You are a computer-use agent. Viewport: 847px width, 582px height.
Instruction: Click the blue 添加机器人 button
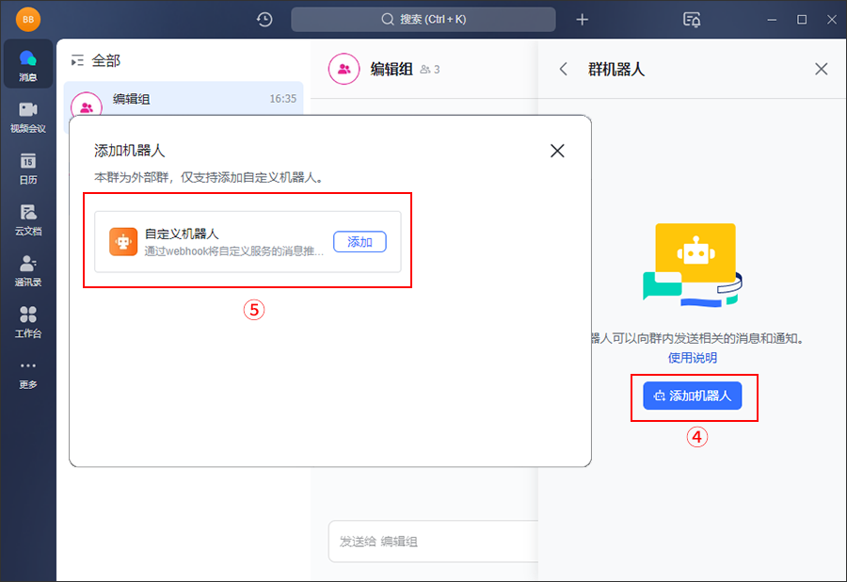[x=692, y=396]
